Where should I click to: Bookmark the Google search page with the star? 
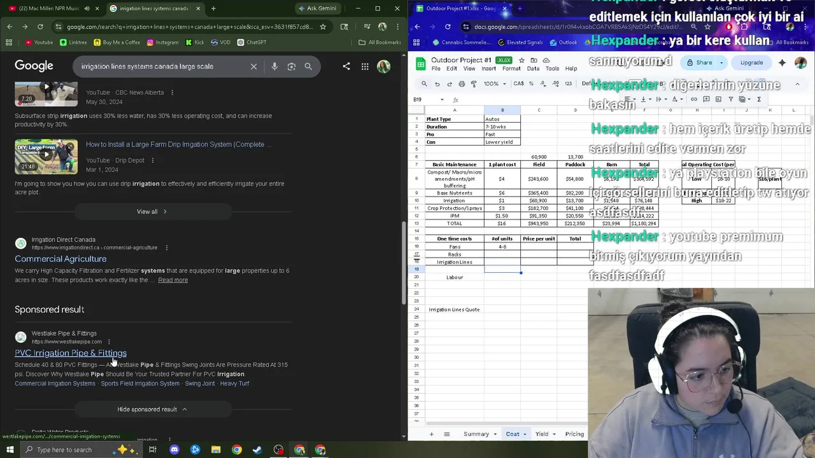323,27
